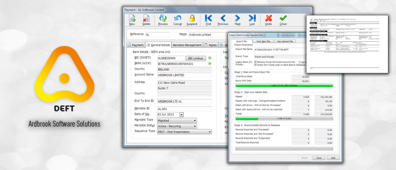The image size is (396, 170).
Task: Click the BIC (SWIFT) input field
Action: 171,58
